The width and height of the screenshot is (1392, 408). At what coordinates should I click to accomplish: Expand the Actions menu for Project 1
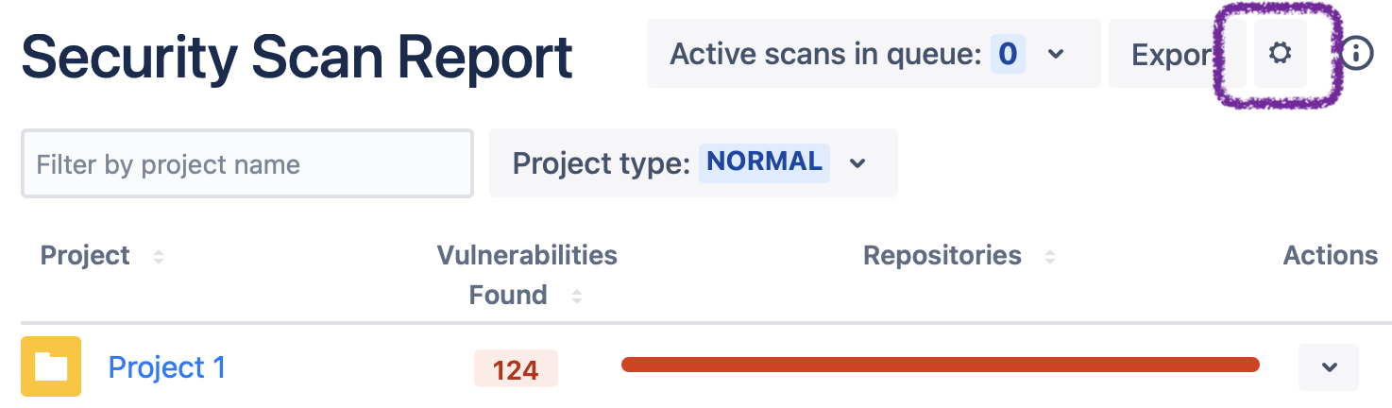click(1329, 367)
